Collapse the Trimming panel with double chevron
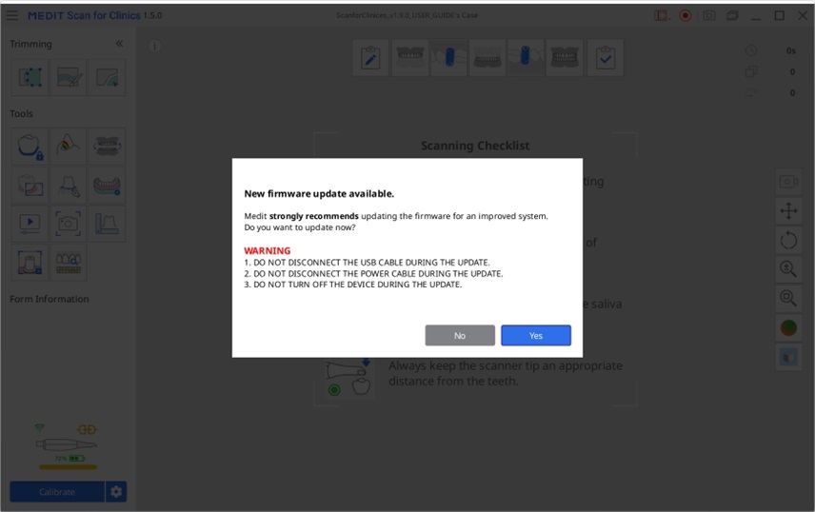 pos(120,44)
